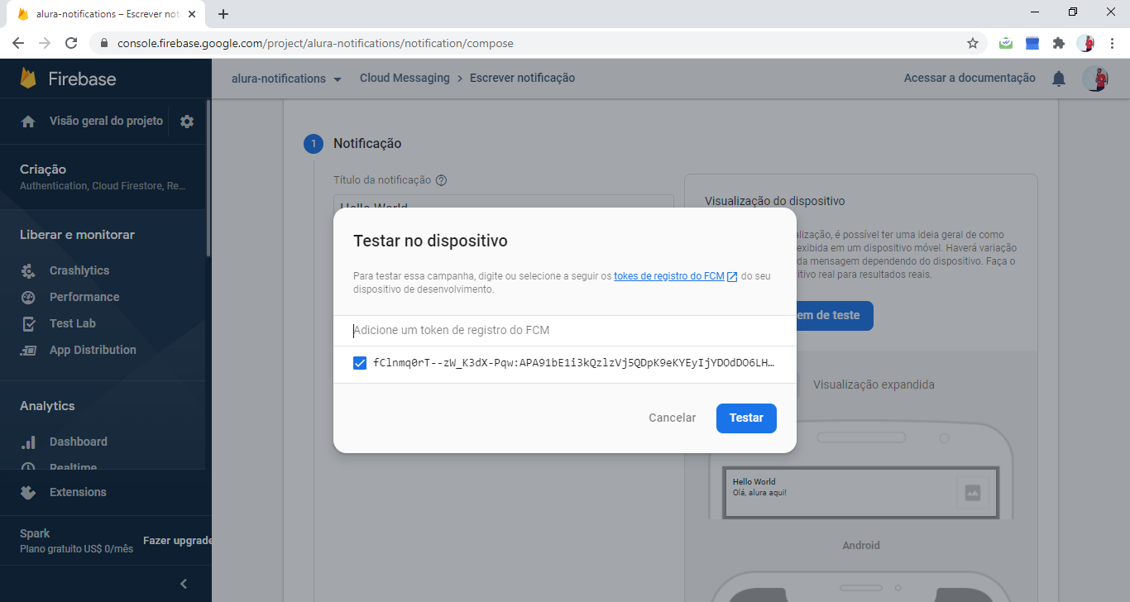Open Cloud Messaging from the breadcrumb
Image resolution: width=1130 pixels, height=602 pixels.
[405, 78]
